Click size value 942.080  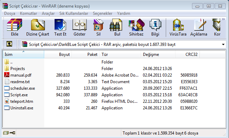click(63, 95)
